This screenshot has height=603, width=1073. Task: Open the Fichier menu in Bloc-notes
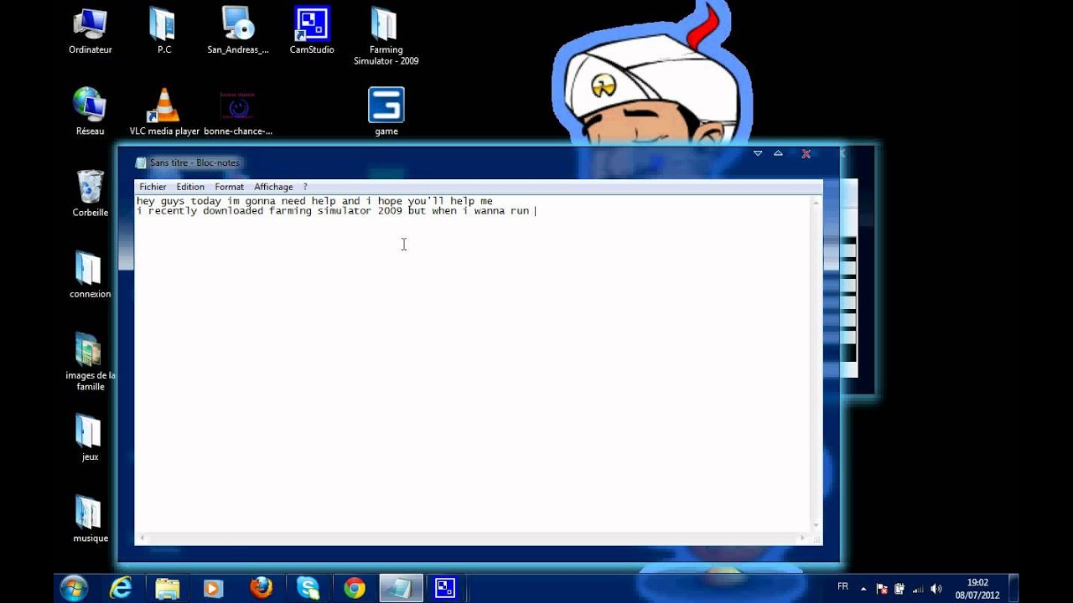tap(153, 187)
